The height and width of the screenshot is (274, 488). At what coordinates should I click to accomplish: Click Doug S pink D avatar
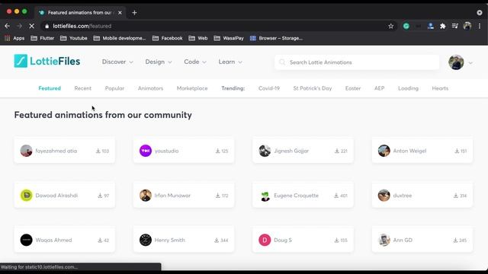(x=265, y=240)
